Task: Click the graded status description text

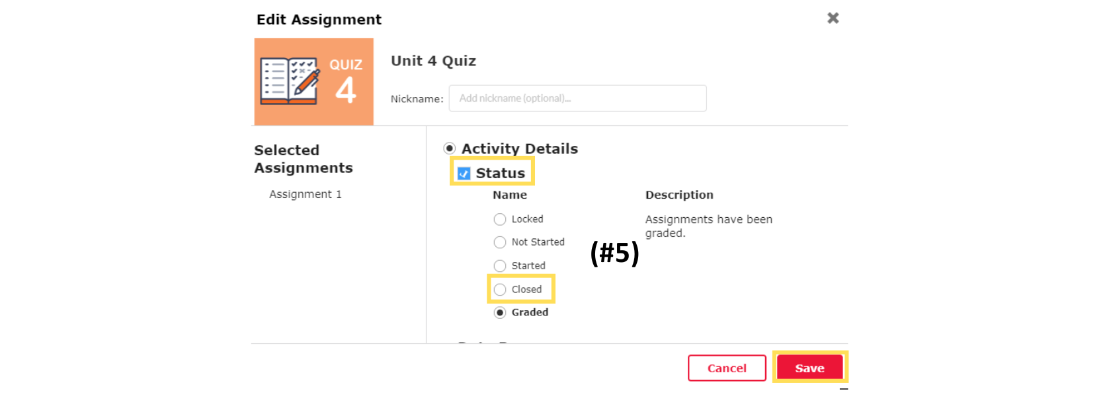Action: [x=708, y=226]
